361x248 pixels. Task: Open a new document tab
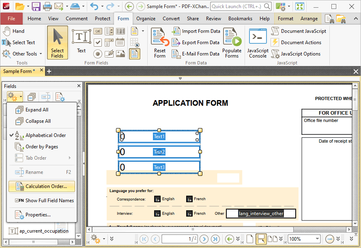pos(49,71)
